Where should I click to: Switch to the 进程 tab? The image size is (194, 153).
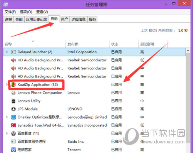pyautogui.click(x=8, y=20)
